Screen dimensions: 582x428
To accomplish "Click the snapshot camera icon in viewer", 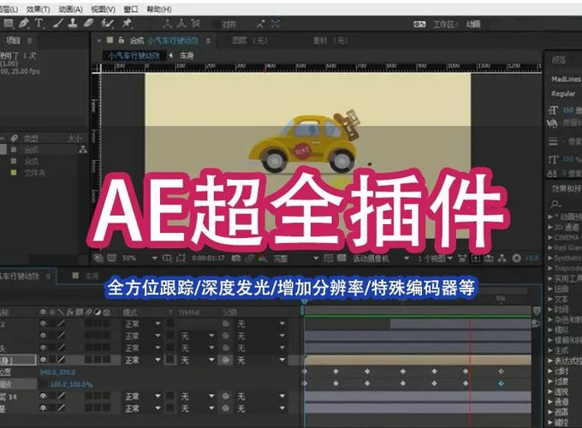I will [235, 258].
